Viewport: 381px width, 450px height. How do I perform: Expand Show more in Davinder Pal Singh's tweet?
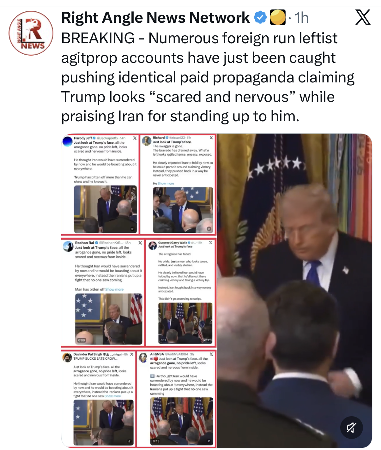point(113,396)
